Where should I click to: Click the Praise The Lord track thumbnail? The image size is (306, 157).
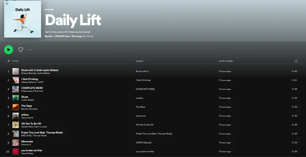(x=16, y=134)
